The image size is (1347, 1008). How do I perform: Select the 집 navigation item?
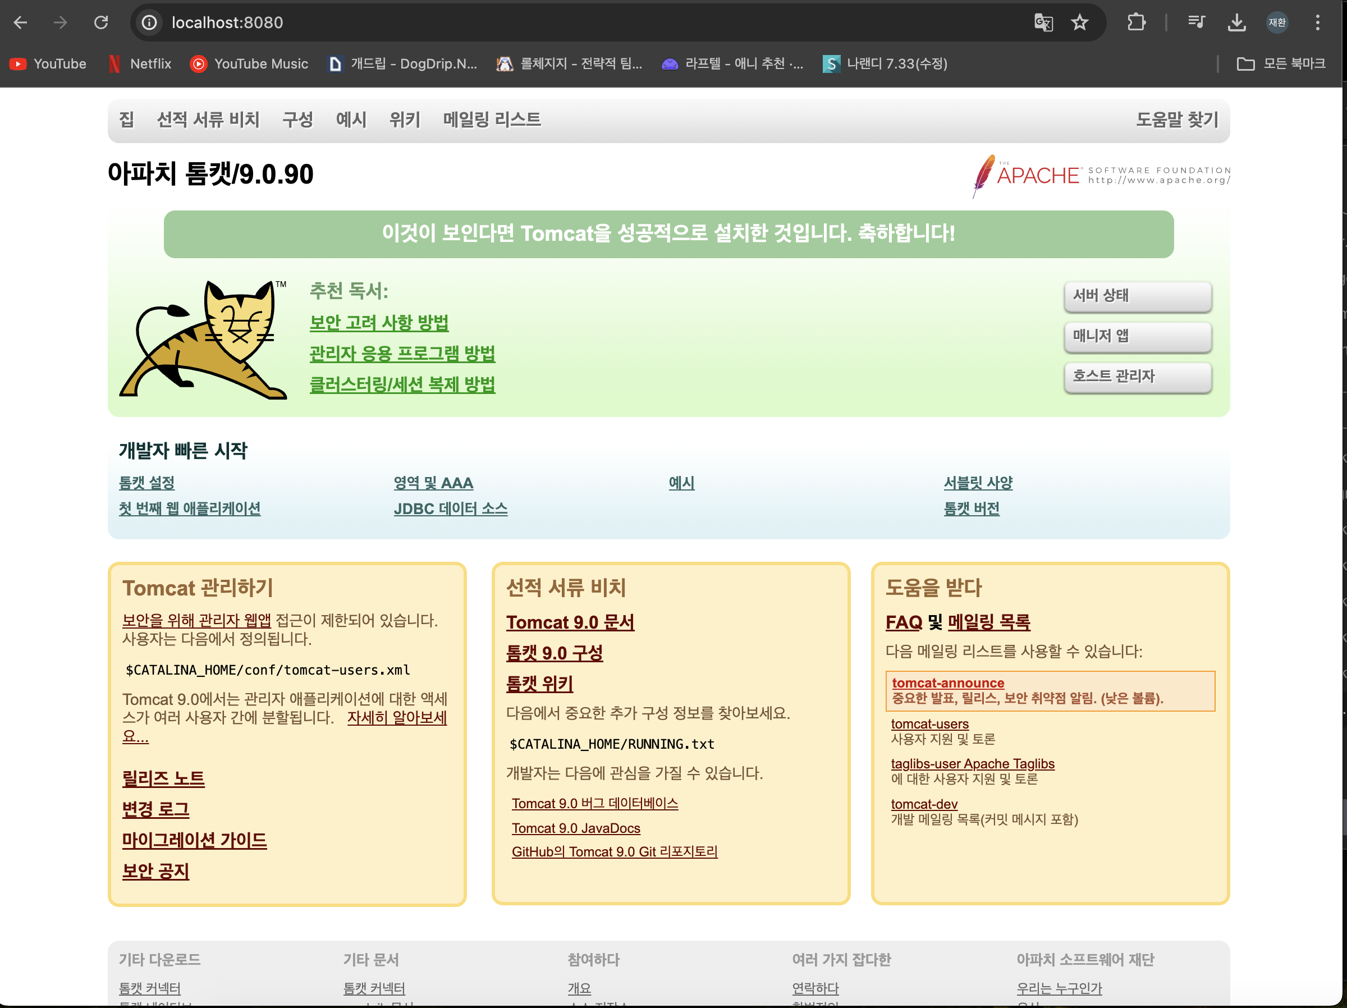click(126, 120)
